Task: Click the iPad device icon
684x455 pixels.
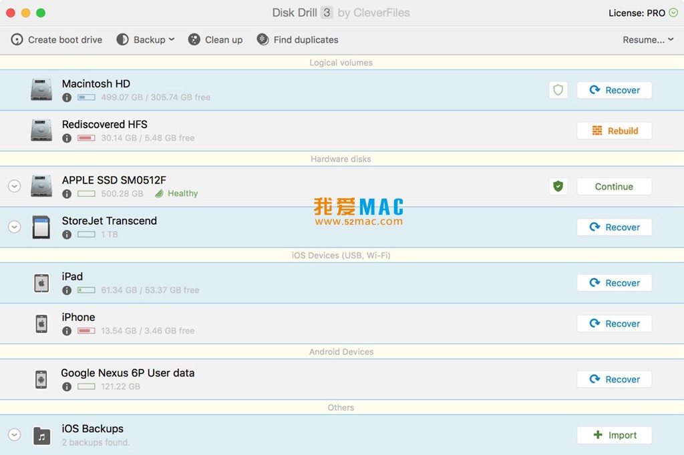Action: click(41, 283)
